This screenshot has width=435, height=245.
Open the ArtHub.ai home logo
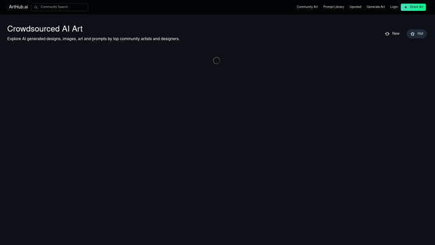pyautogui.click(x=18, y=7)
